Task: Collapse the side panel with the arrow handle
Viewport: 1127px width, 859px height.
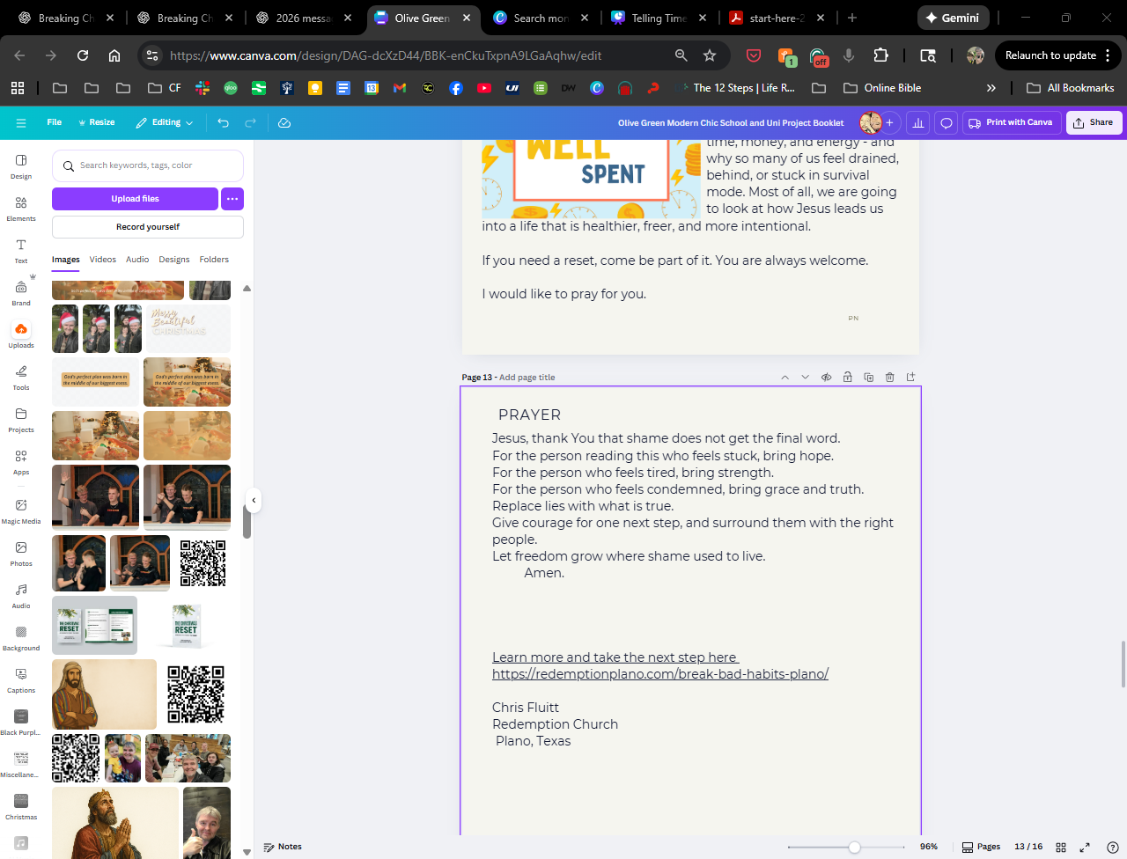Action: 254,500
